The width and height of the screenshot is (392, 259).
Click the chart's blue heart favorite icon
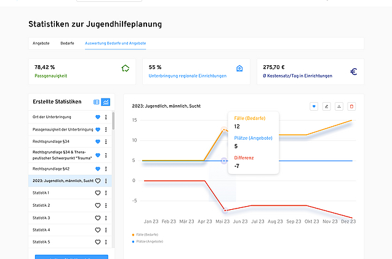[x=314, y=106]
